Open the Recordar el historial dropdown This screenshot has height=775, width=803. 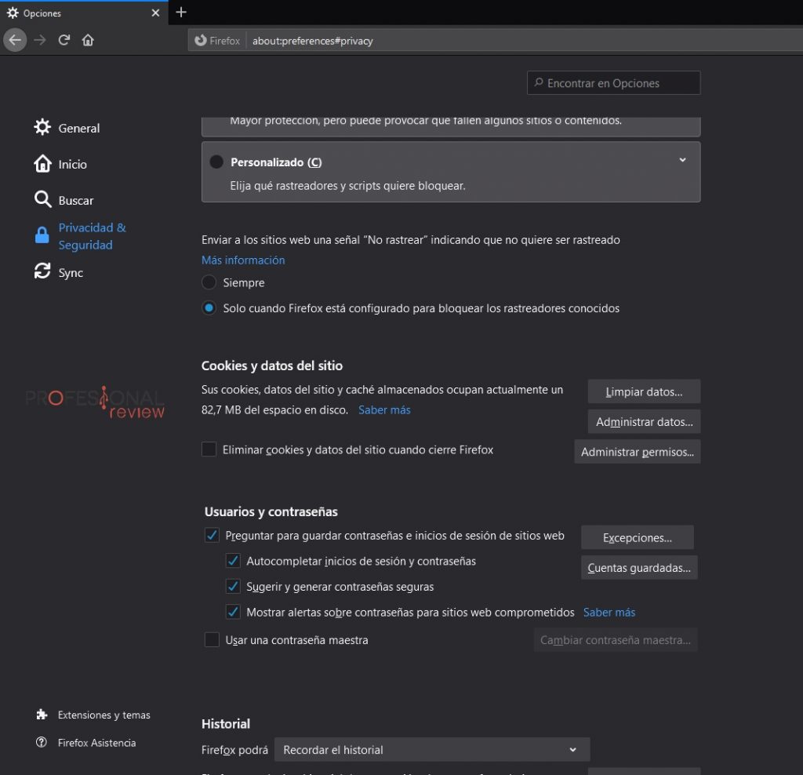(x=432, y=749)
